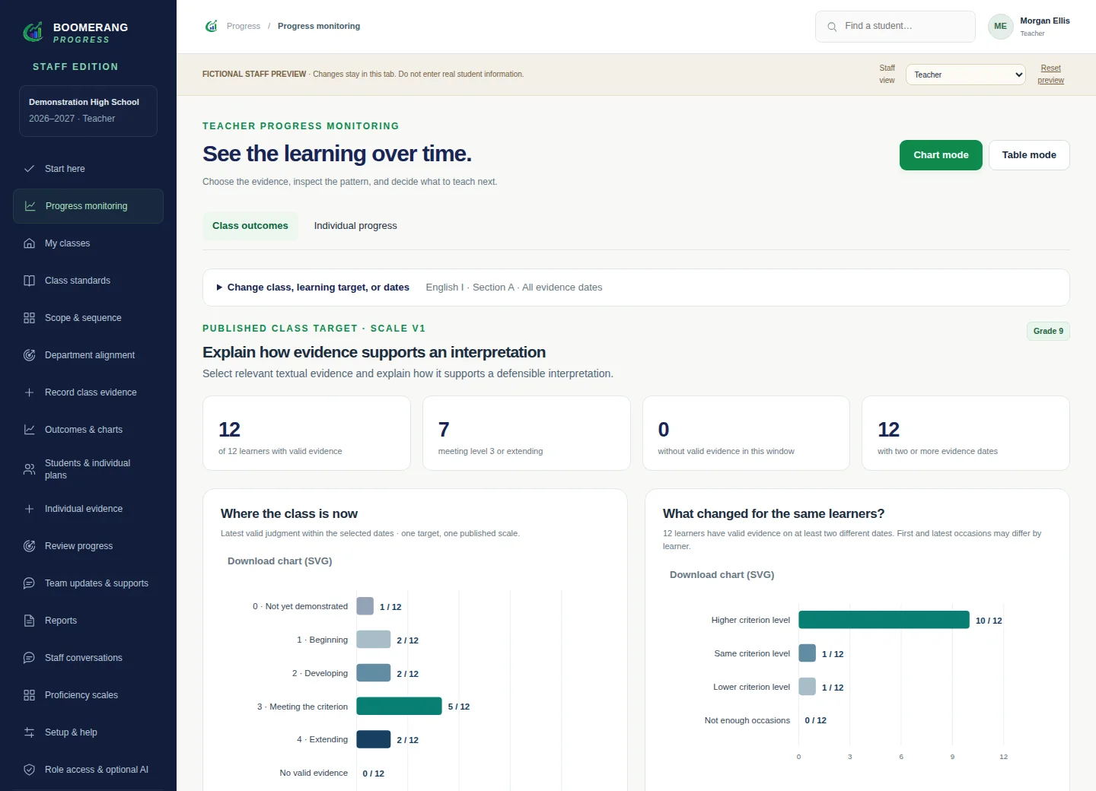This screenshot has width=1096, height=791.
Task: Click the shield icon beside Role access & optional AI
Action: [29, 770]
